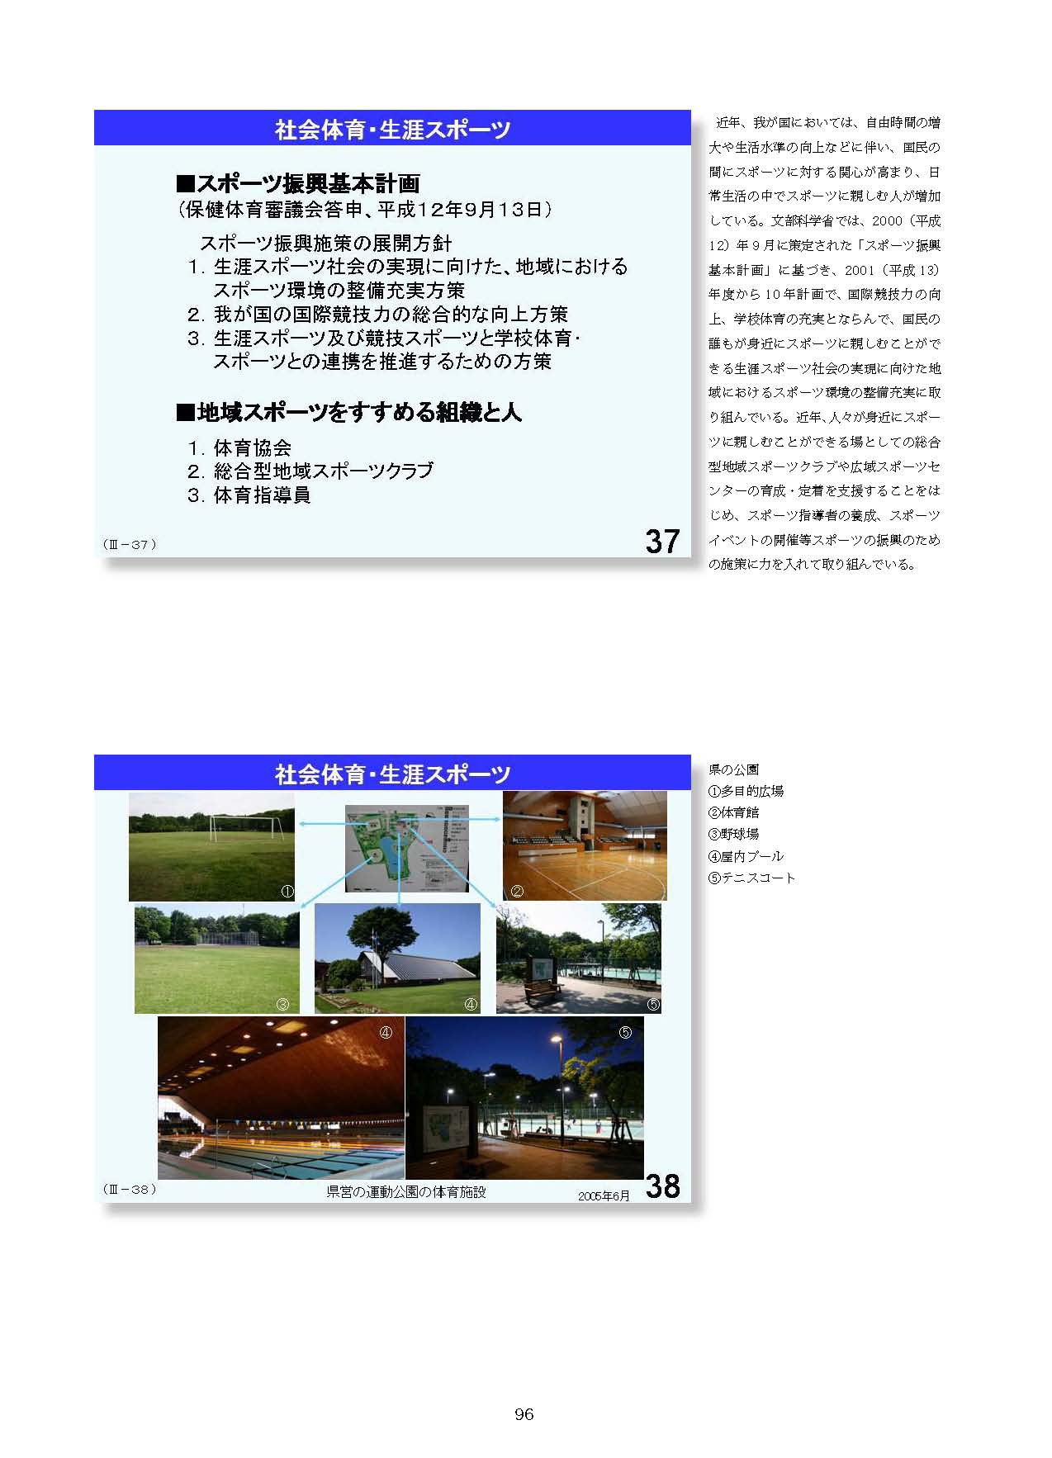Click slide number 37
The width and height of the screenshot is (1052, 1458).
(663, 542)
